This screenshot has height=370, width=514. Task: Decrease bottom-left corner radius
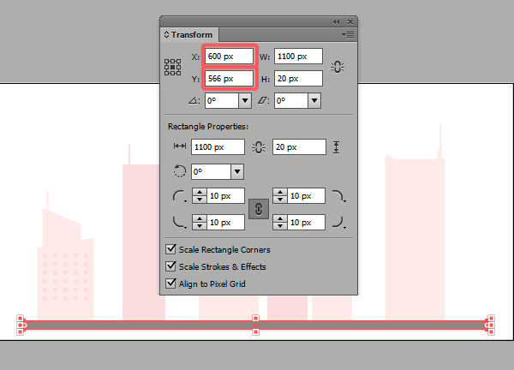click(x=200, y=226)
